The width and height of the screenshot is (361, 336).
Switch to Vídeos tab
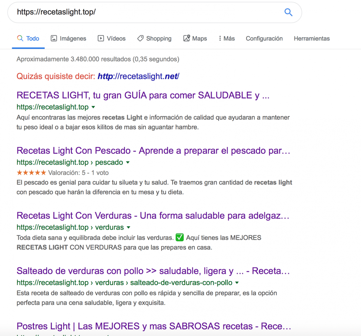(x=112, y=38)
